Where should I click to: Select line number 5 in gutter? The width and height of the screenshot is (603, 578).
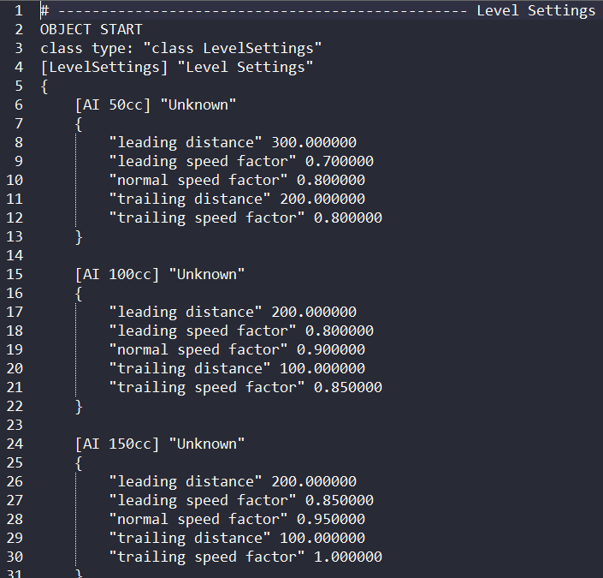[18, 86]
